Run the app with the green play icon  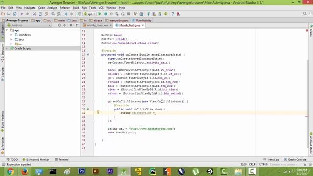[x=100, y=14]
